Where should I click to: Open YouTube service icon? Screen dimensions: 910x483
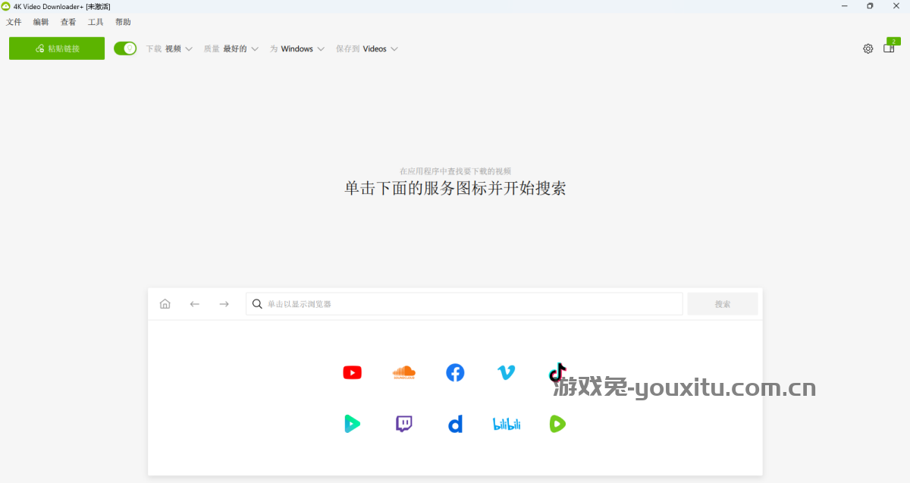pos(352,372)
